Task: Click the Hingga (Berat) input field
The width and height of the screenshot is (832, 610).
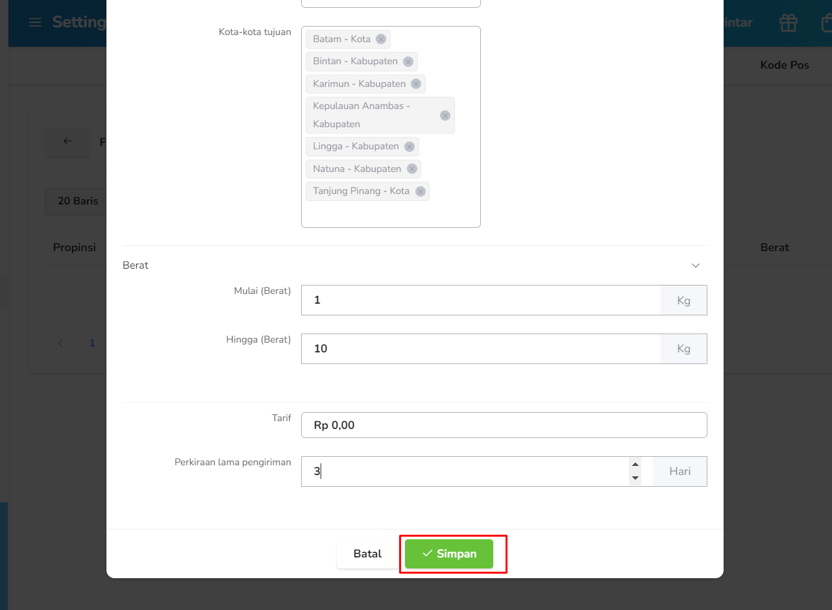Action: tap(481, 348)
